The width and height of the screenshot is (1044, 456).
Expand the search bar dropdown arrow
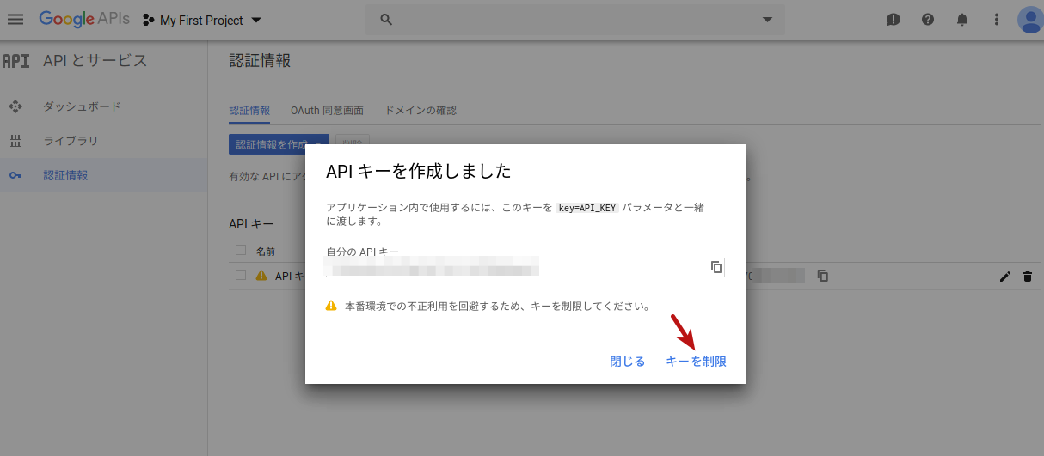(x=767, y=20)
